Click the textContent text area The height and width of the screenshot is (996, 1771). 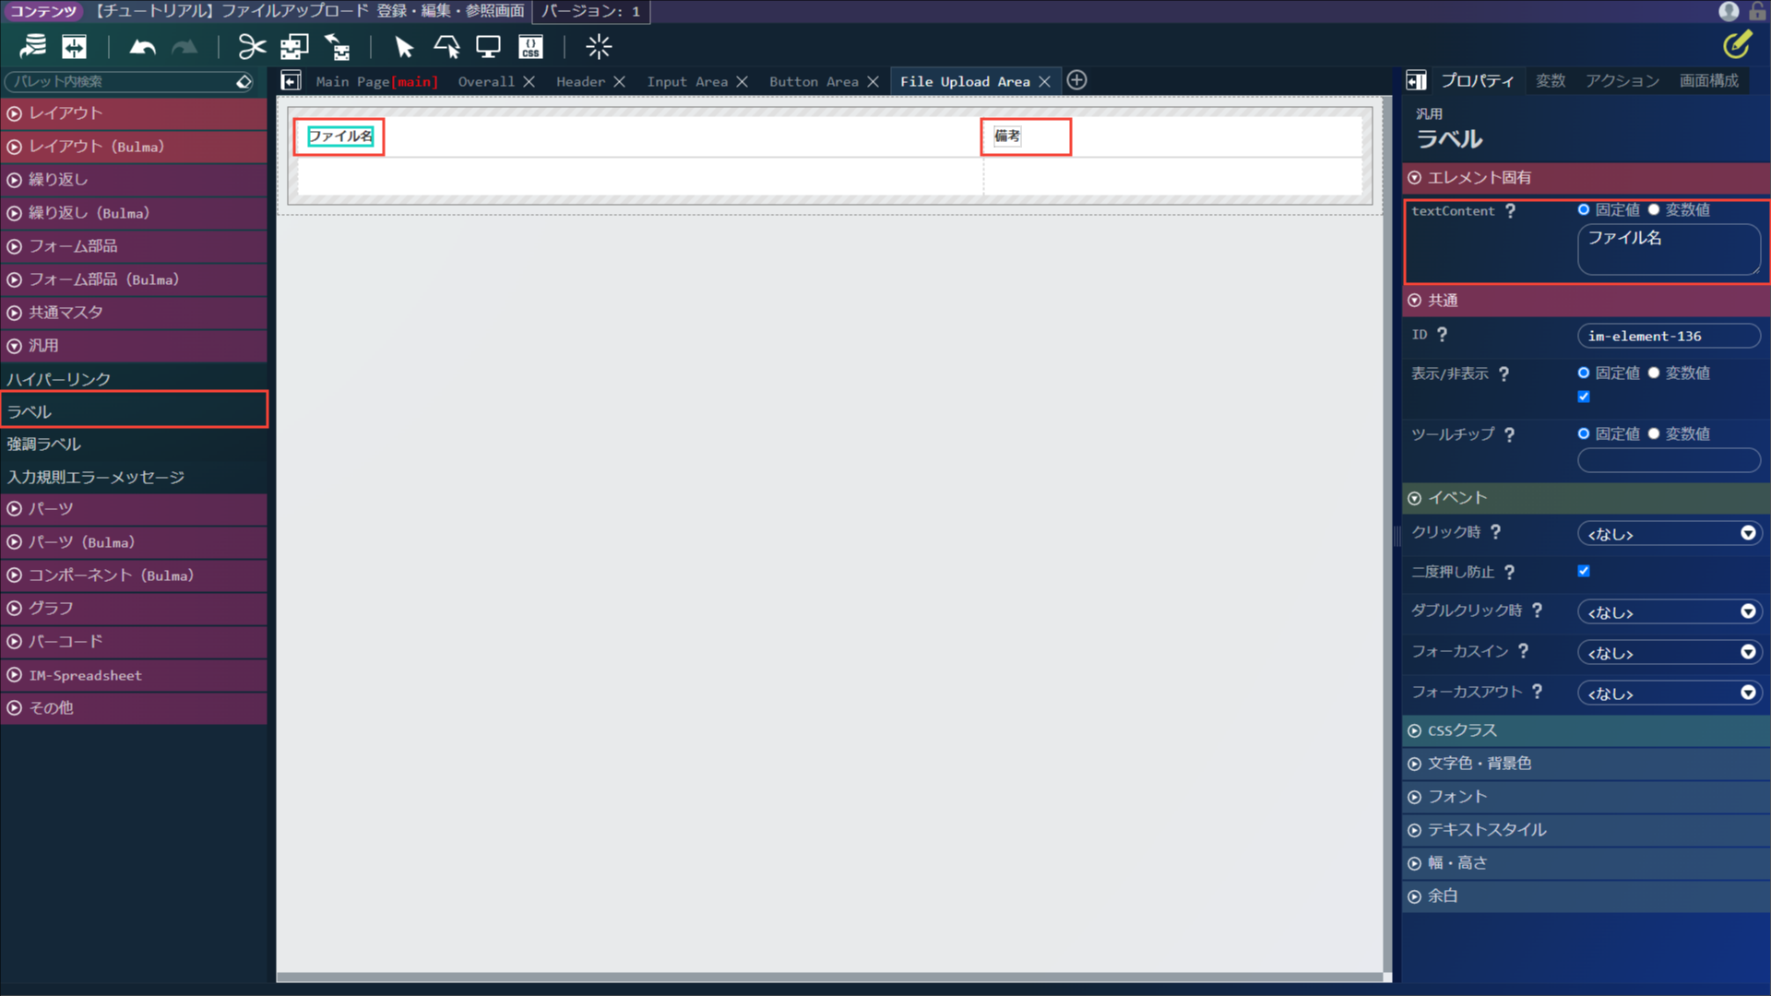pyautogui.click(x=1670, y=249)
